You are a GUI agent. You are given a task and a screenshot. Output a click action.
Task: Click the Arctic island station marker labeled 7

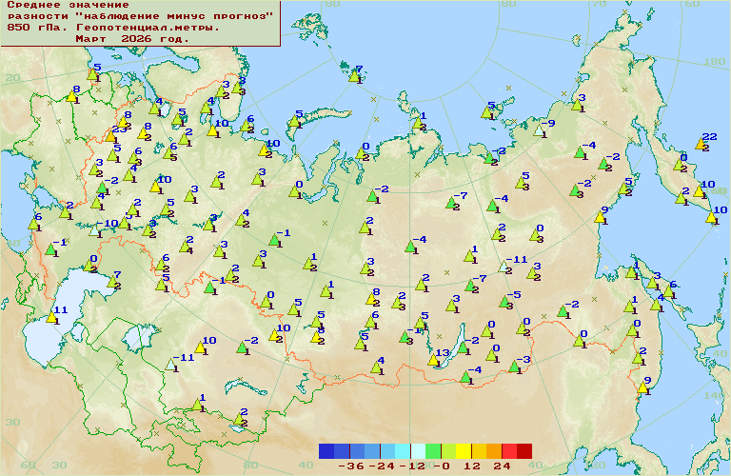pos(353,76)
